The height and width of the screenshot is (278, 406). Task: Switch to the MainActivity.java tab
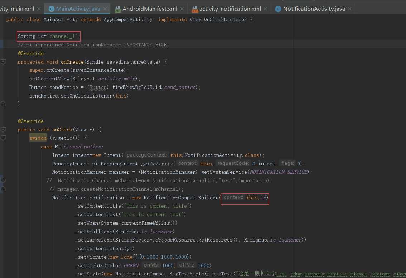pos(78,9)
